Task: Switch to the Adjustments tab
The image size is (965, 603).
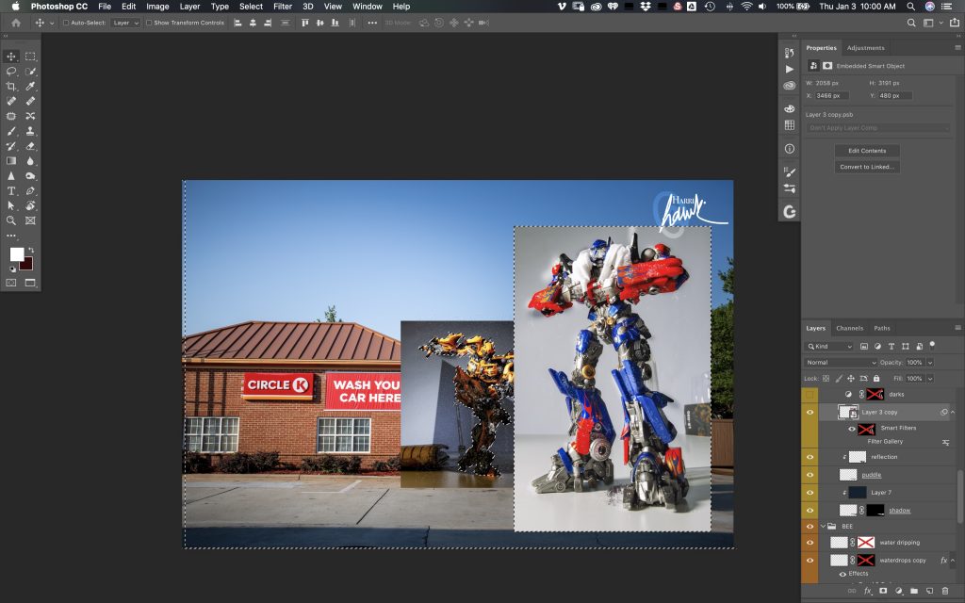Action: tap(865, 48)
